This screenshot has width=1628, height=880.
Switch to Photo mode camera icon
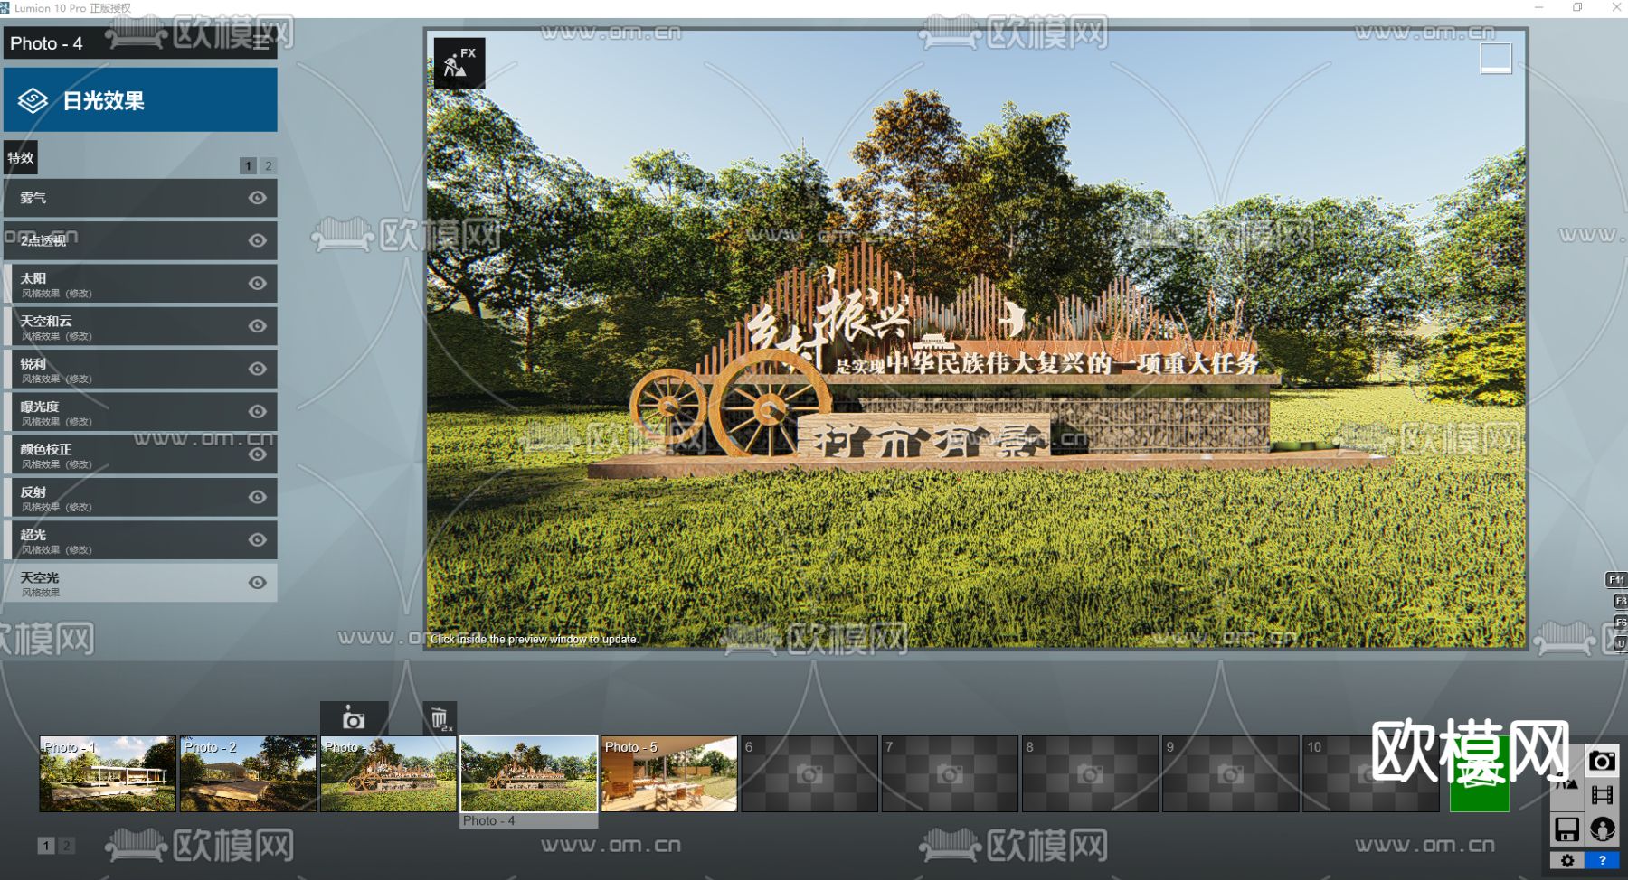click(x=1602, y=761)
